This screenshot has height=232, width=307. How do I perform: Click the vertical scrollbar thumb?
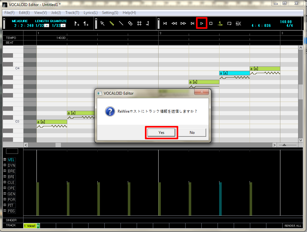(x=301, y=92)
